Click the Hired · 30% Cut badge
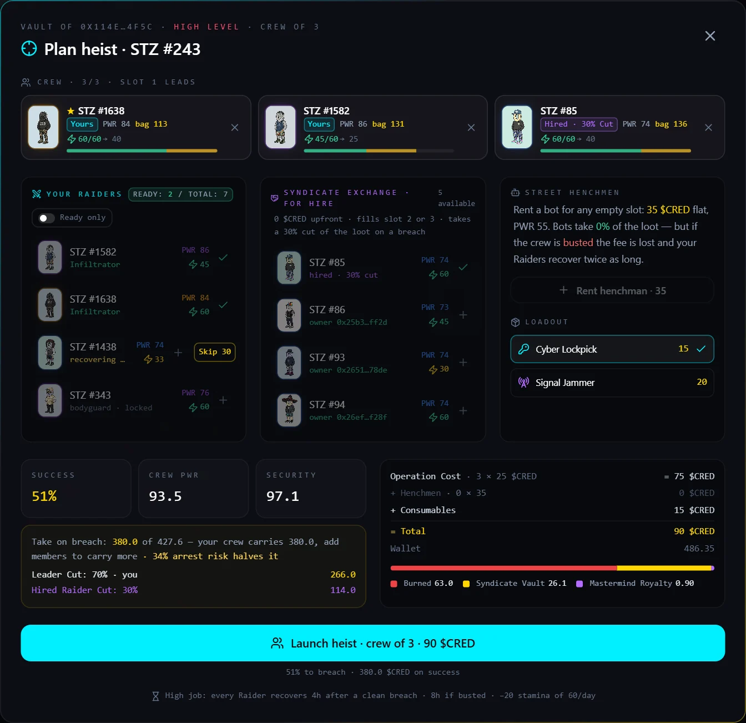The width and height of the screenshot is (746, 723). (579, 124)
